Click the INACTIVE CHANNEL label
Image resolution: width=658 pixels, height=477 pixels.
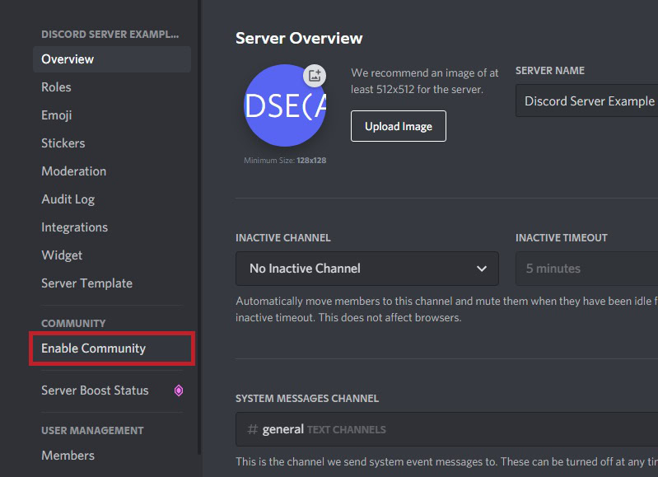coord(283,237)
